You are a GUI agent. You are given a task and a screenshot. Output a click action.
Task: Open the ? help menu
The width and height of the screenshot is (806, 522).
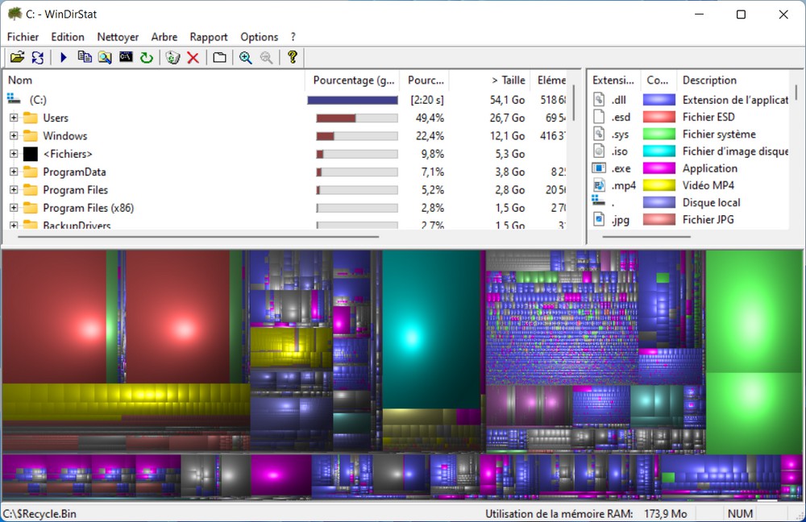click(x=293, y=37)
